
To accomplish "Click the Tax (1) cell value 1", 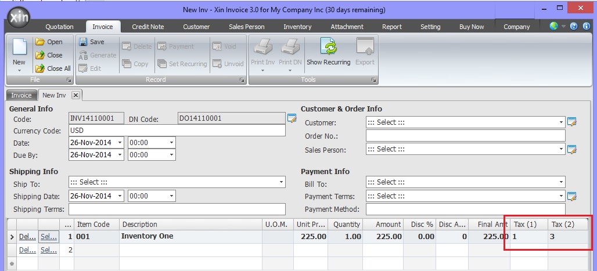I will [529, 237].
